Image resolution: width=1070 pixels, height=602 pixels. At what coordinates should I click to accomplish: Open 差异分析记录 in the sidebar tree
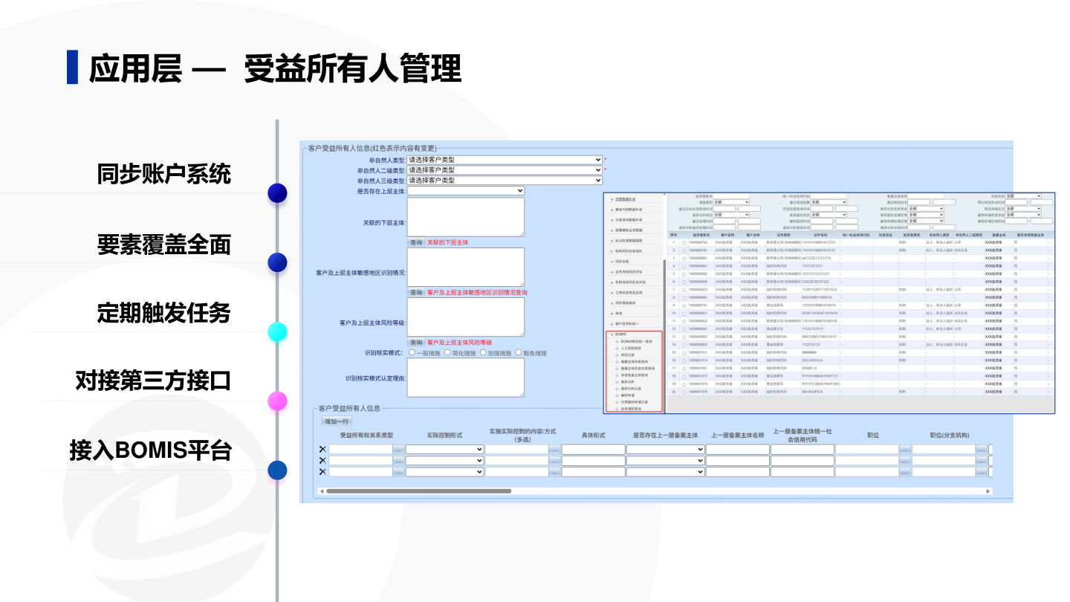630,389
